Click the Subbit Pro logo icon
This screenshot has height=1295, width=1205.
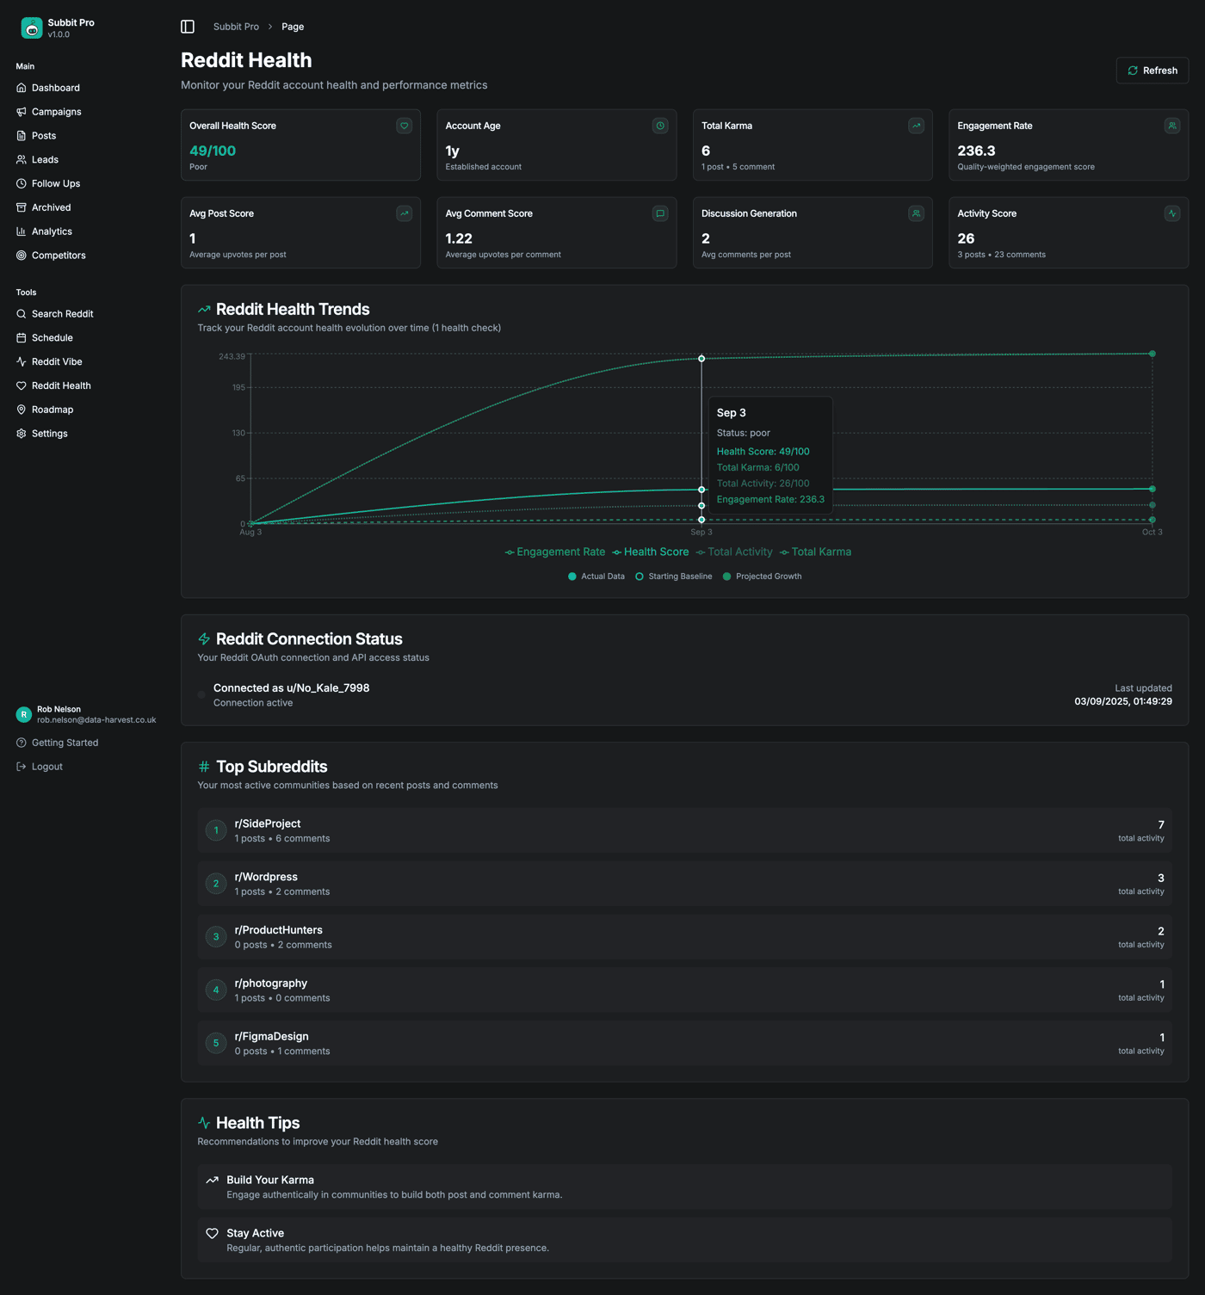[32, 28]
